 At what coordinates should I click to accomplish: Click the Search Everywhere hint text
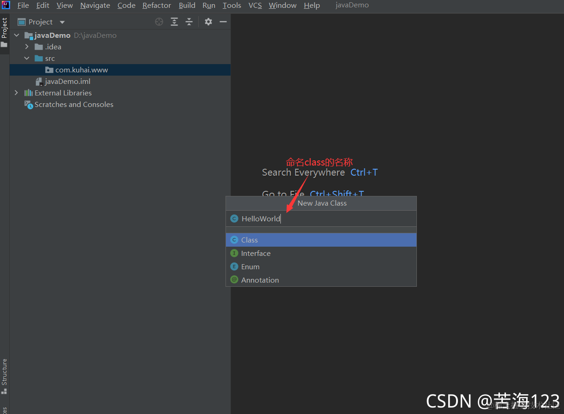point(303,172)
